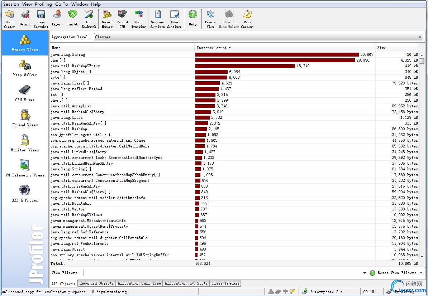This screenshot has width=428, height=296.
Task: Switch to All Objects tab
Action: 63,284
